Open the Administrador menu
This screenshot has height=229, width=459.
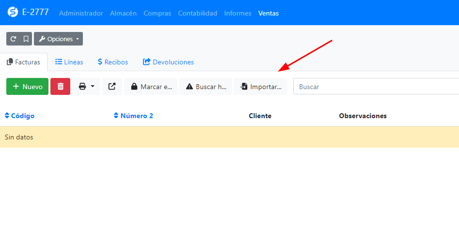tap(81, 13)
